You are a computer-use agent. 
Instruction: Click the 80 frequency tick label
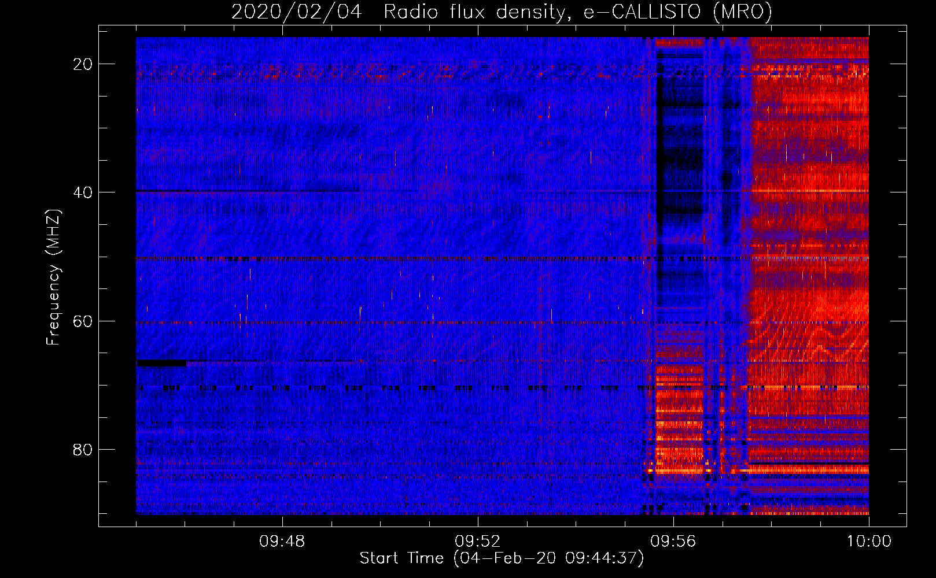(x=83, y=450)
